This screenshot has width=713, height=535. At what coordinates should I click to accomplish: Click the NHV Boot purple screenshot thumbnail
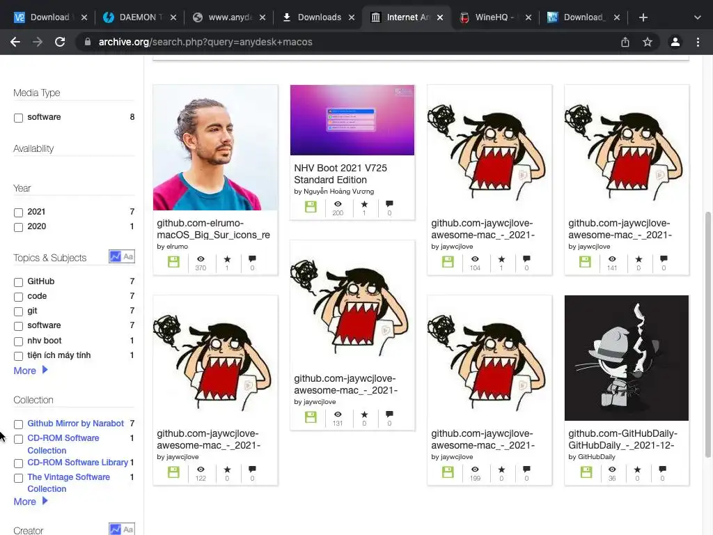pos(352,120)
